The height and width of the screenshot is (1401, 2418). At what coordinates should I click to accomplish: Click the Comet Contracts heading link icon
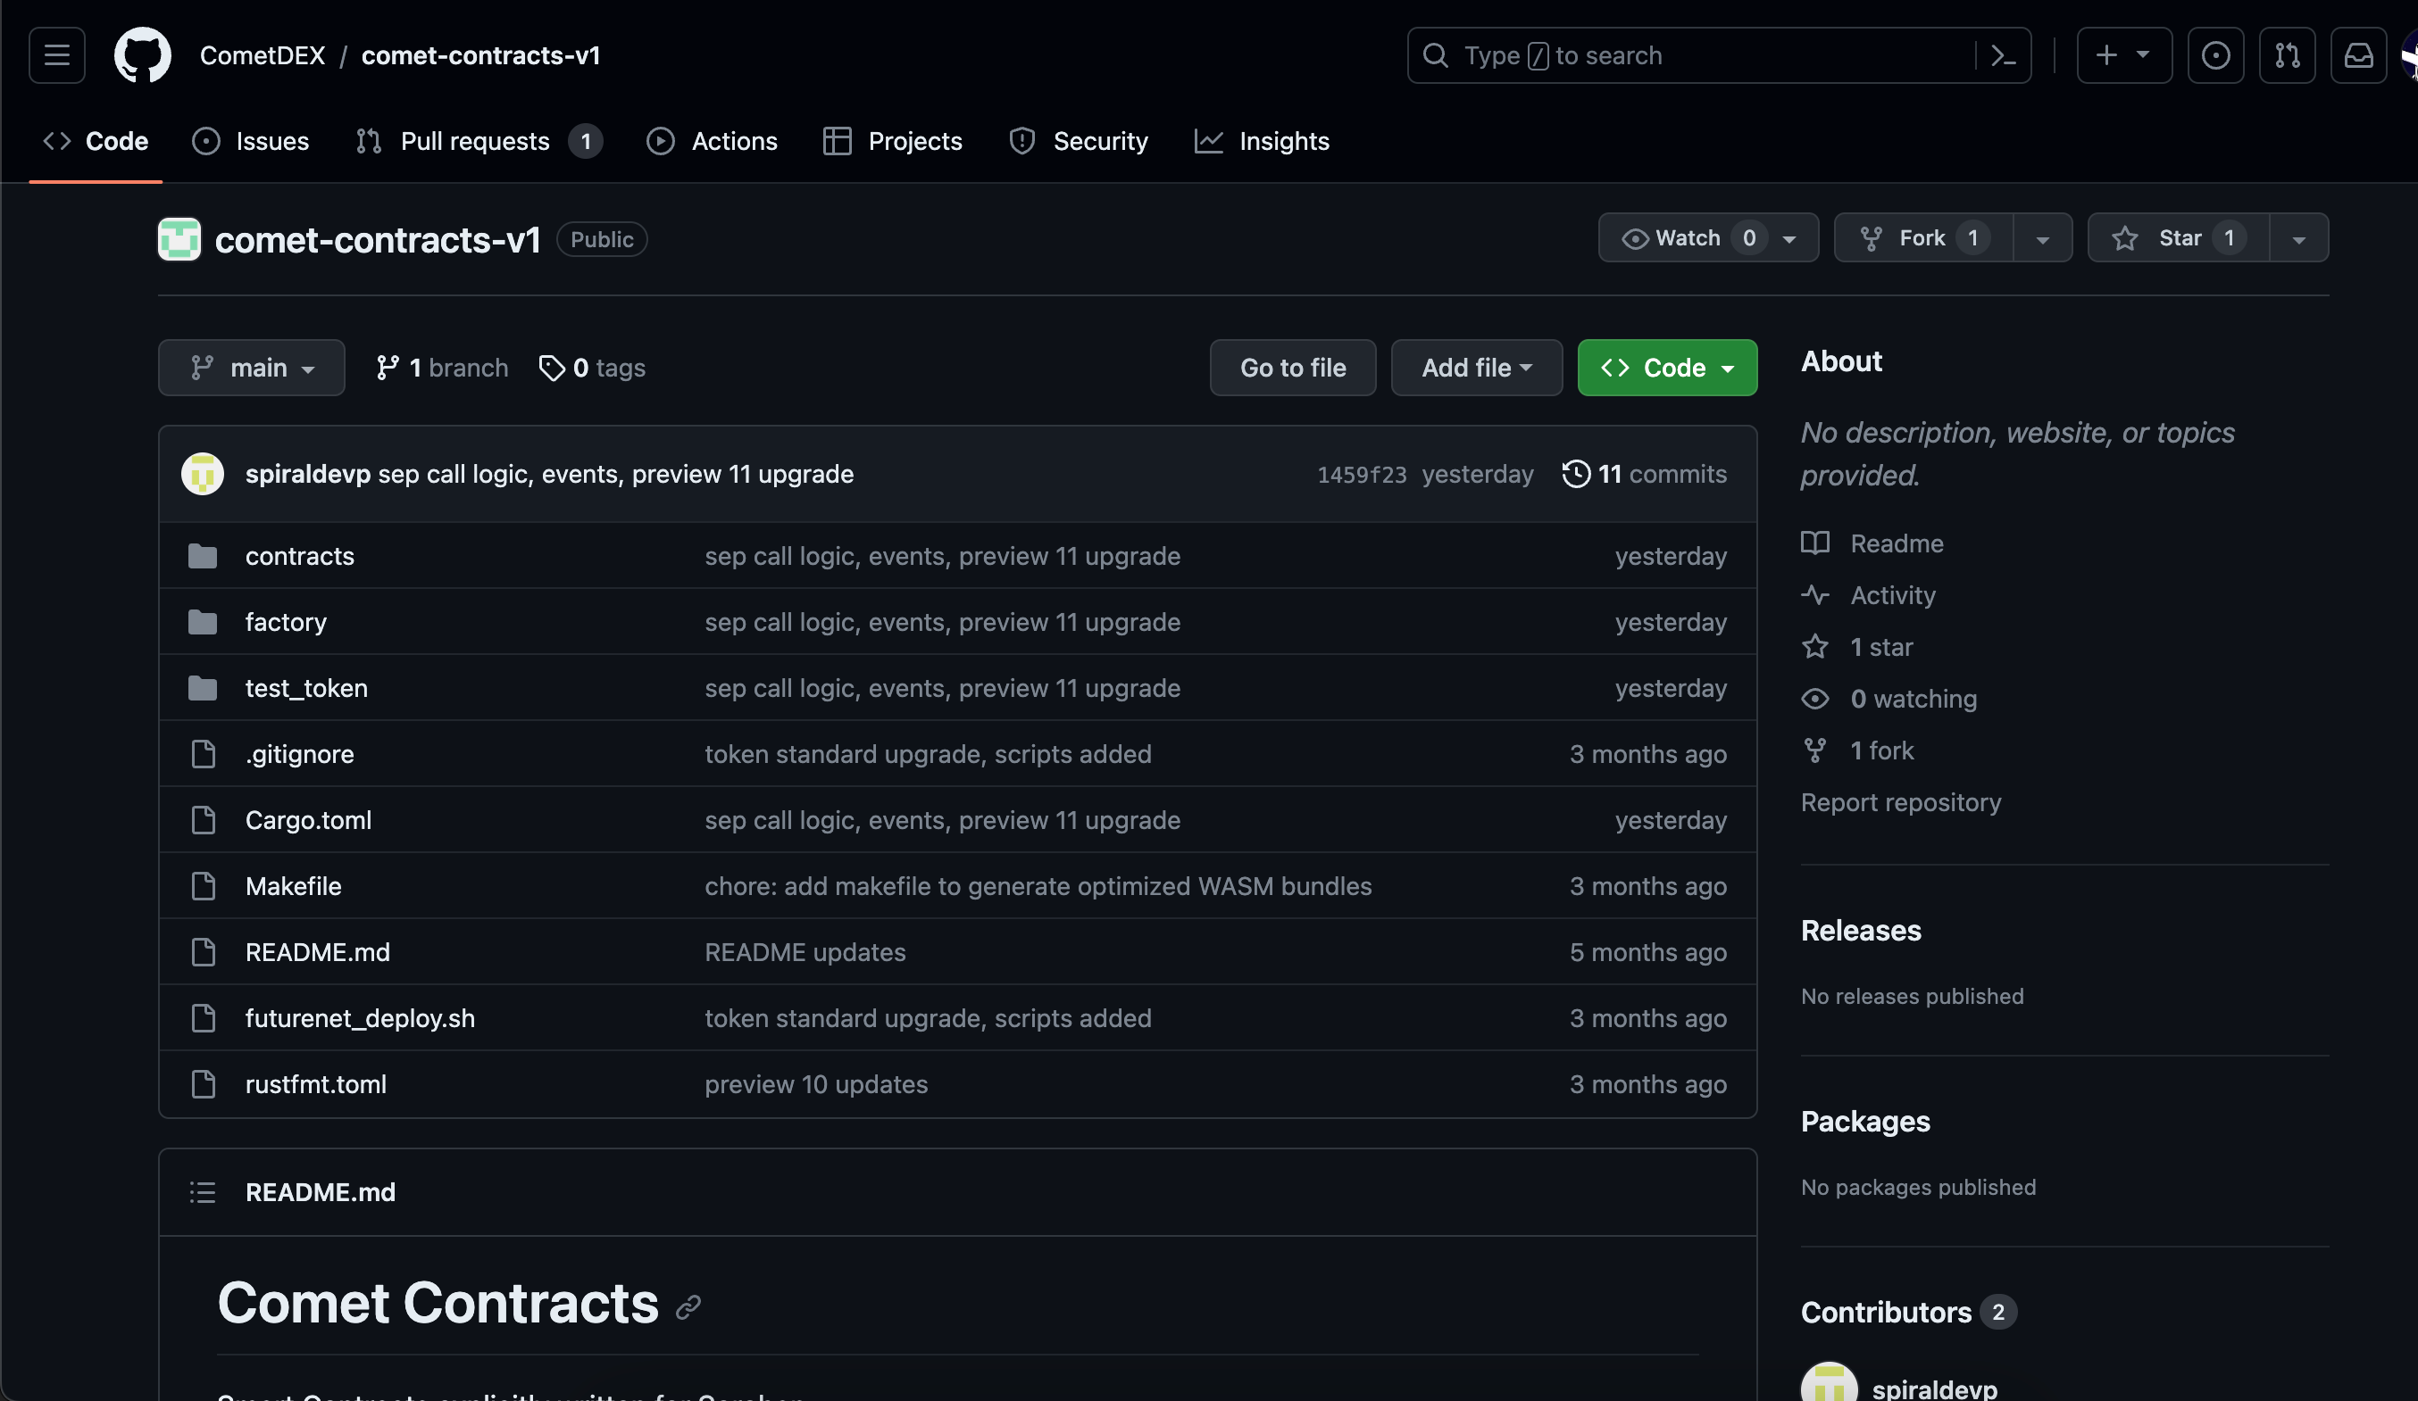688,1307
